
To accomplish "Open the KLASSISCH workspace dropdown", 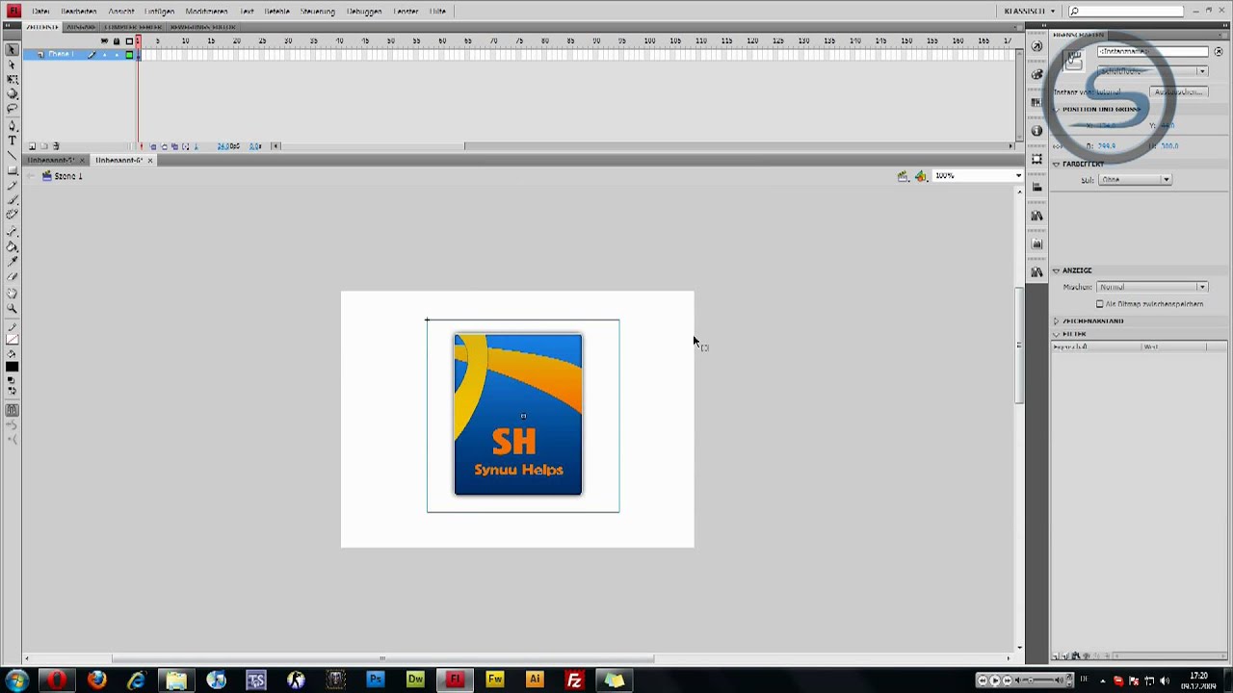I will coord(1030,12).
